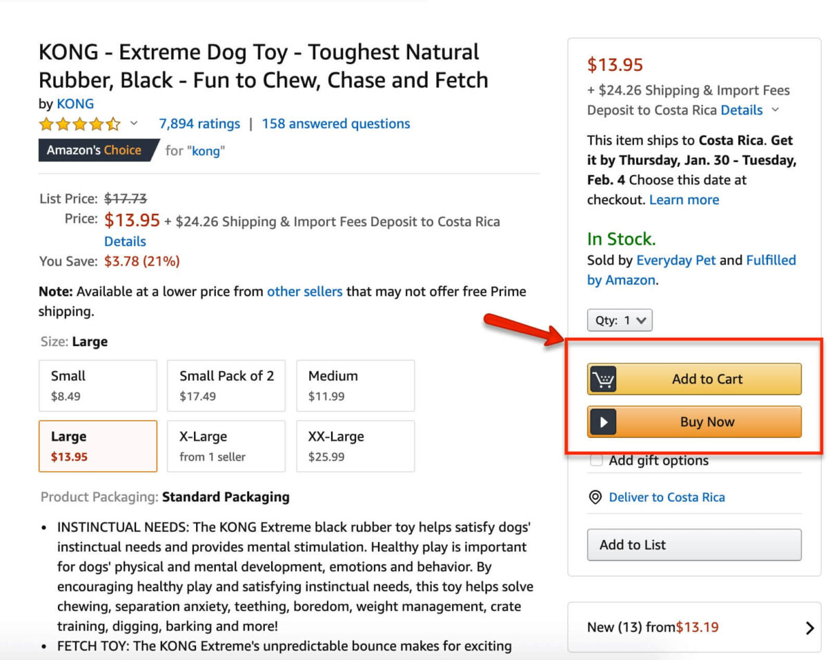
Task: Click the location pin beside Deliver to Costa Rica
Action: [x=595, y=497]
